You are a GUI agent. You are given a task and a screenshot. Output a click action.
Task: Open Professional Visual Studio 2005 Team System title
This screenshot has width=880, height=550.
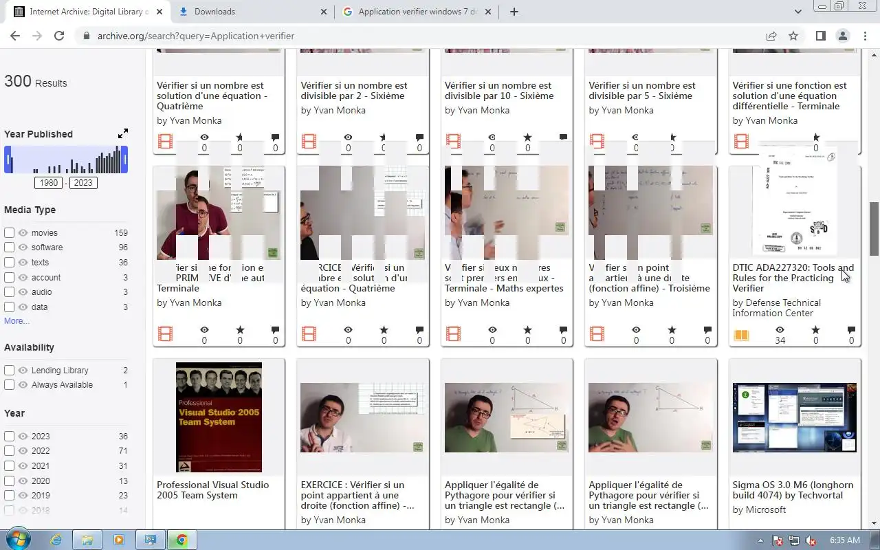tap(212, 490)
